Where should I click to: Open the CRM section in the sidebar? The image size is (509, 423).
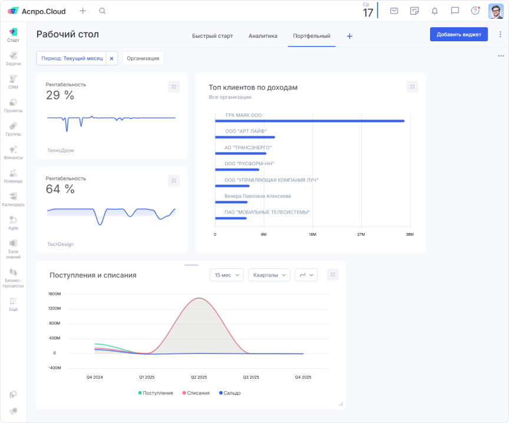click(x=13, y=83)
